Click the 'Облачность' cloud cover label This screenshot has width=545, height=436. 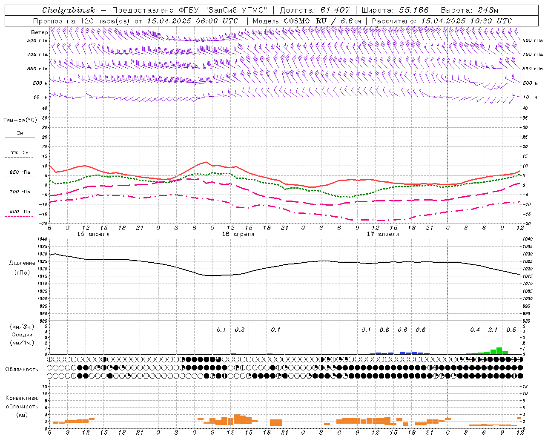(22, 370)
